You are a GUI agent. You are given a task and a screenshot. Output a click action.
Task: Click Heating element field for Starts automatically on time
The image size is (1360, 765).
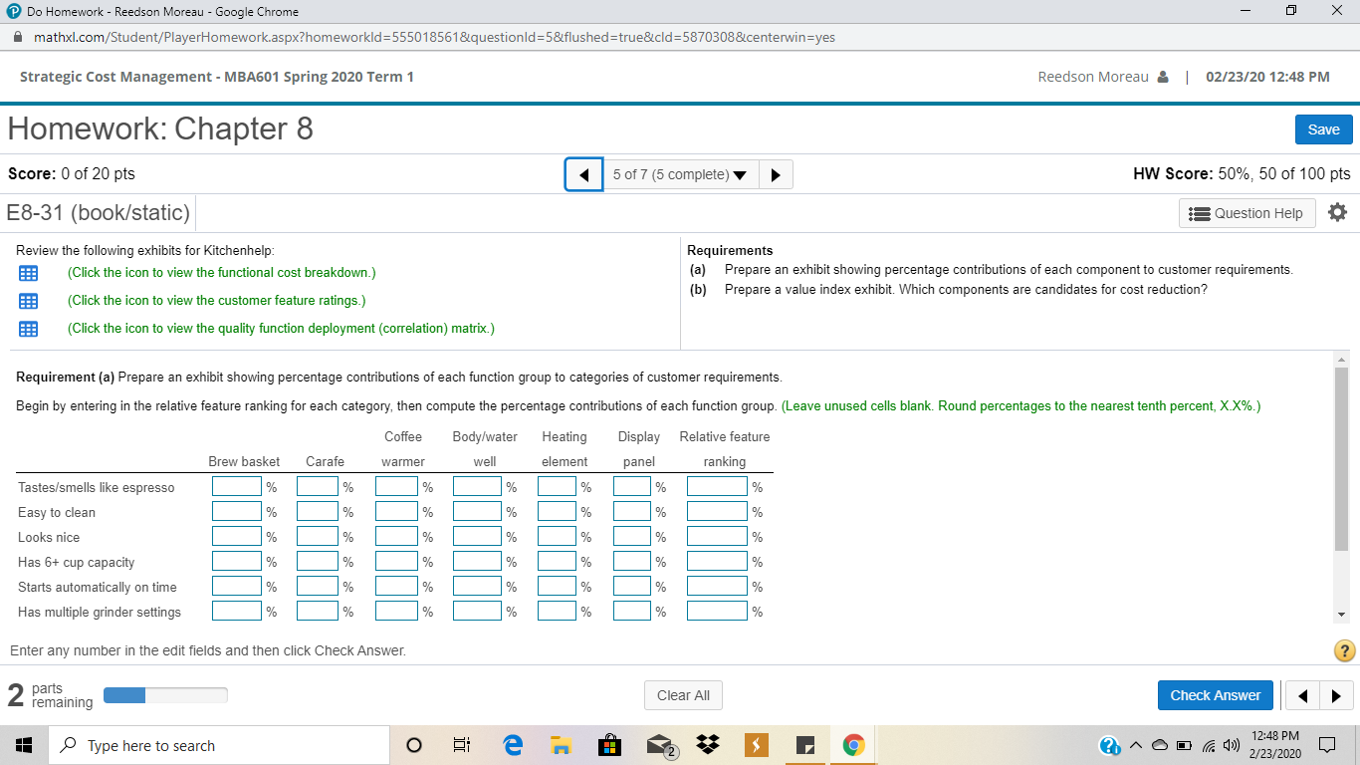coord(557,587)
